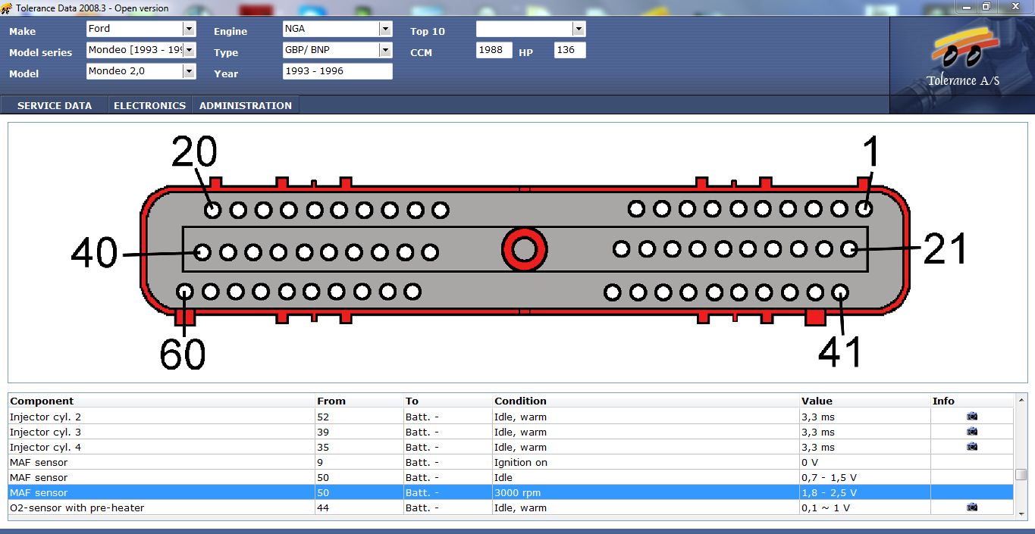Click the HP field showing 136
This screenshot has width=1035, height=534.
(570, 50)
